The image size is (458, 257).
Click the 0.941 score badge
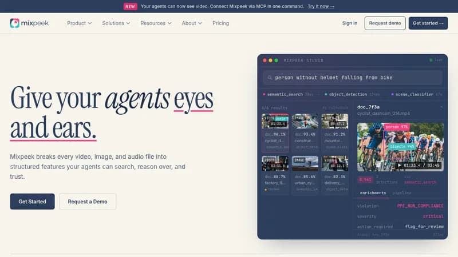365,179
